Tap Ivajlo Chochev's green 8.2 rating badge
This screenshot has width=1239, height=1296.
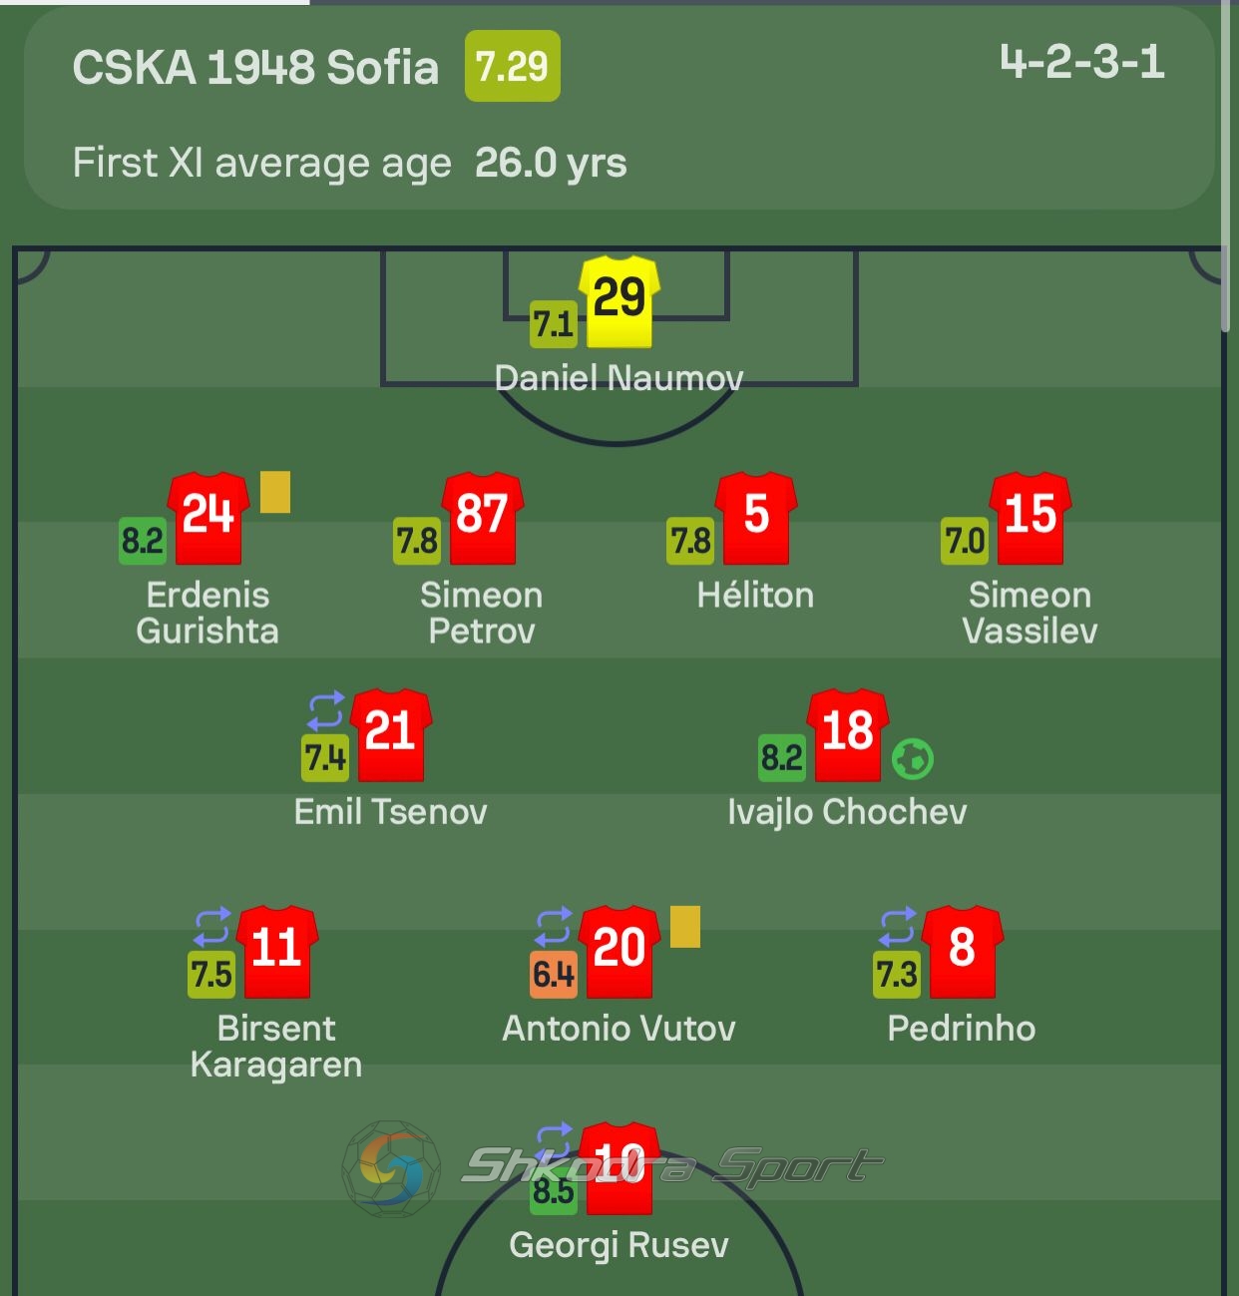tap(782, 758)
